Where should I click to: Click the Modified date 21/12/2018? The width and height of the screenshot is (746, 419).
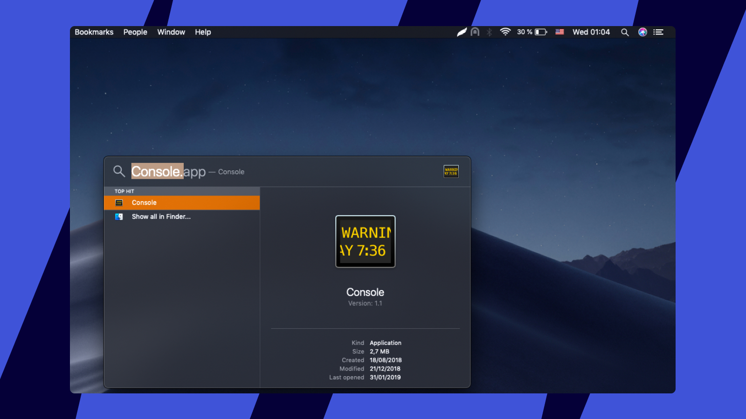(385, 369)
